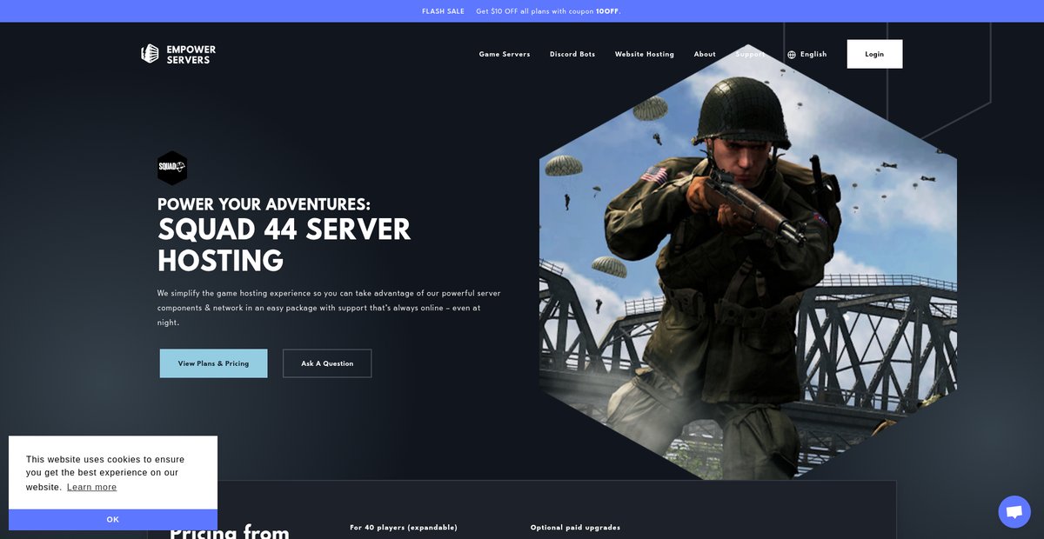Open the cookie Learn more link

pyautogui.click(x=91, y=487)
